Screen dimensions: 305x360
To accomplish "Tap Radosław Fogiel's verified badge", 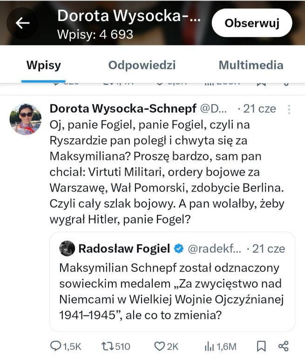I will [x=179, y=248].
